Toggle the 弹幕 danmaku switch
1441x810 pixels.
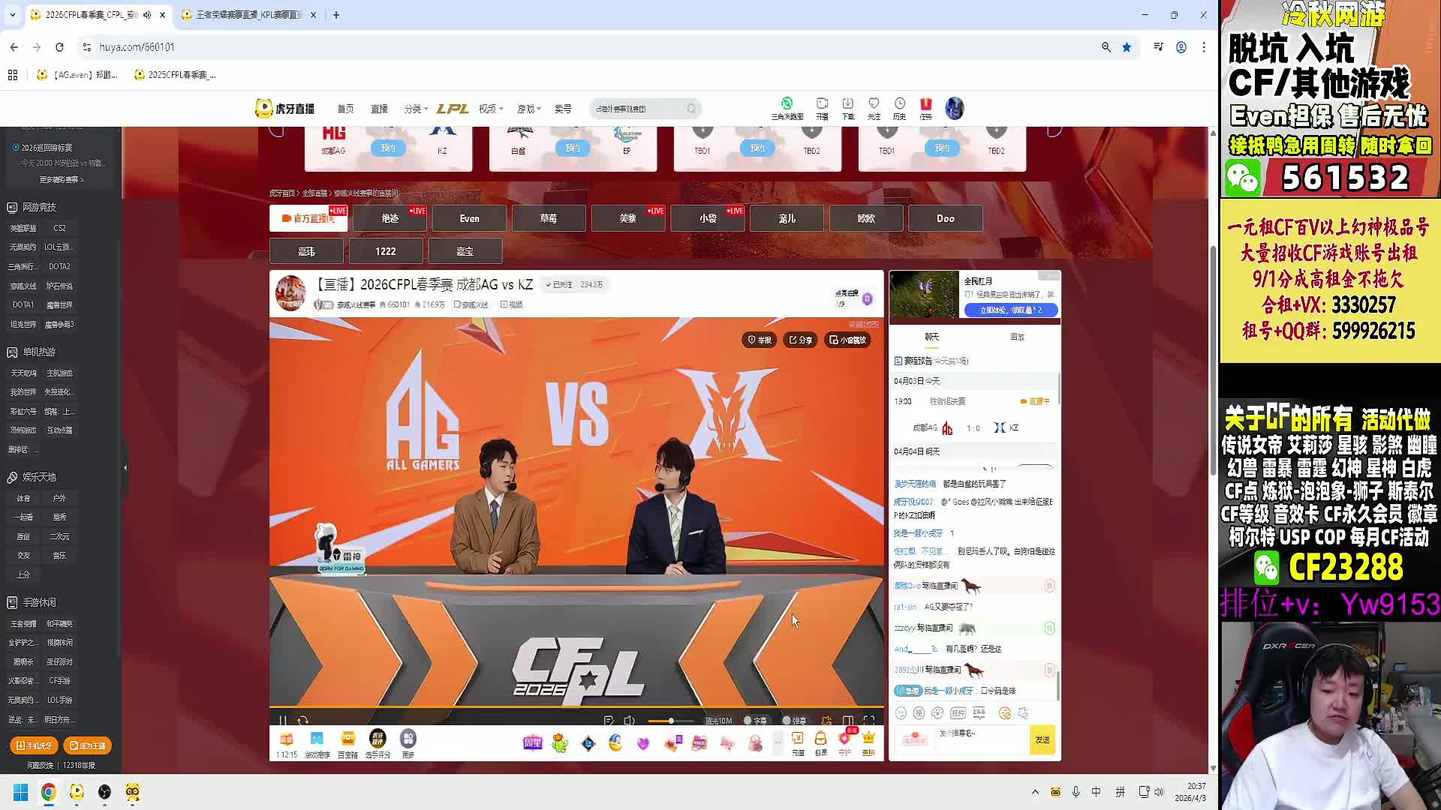794,721
